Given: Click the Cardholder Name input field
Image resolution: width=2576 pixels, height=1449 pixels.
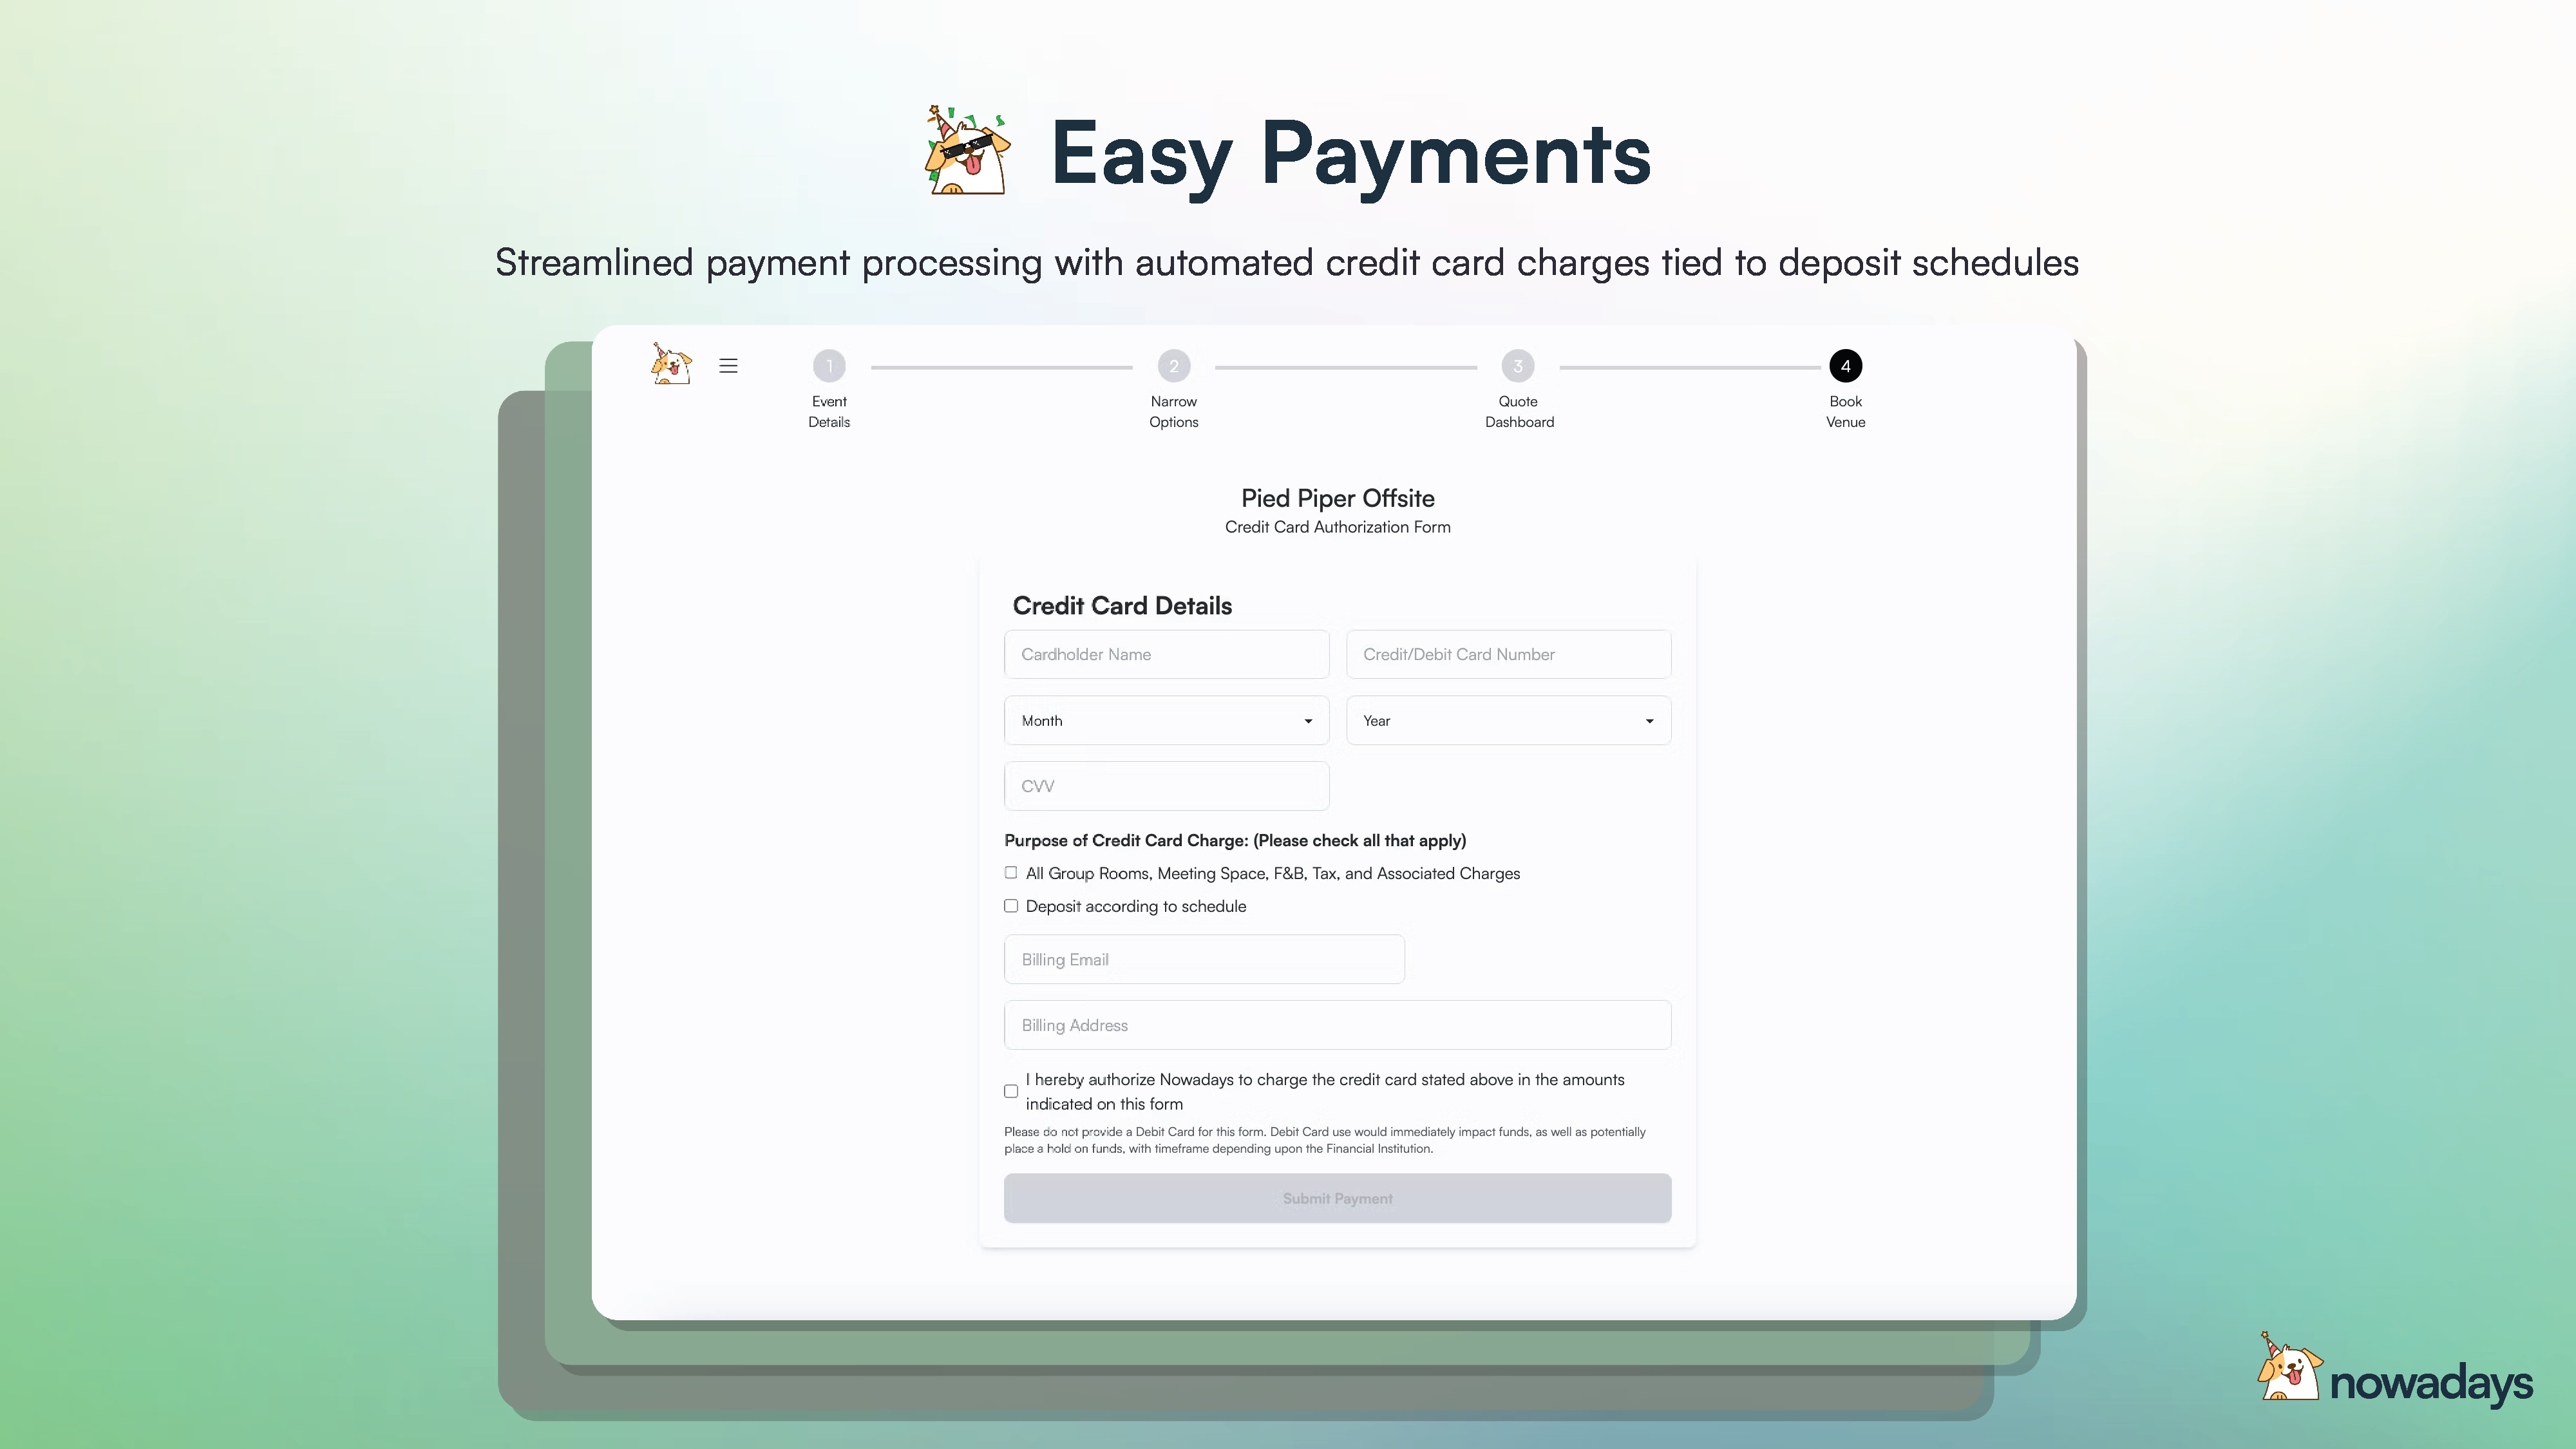Looking at the screenshot, I should coord(1166,654).
